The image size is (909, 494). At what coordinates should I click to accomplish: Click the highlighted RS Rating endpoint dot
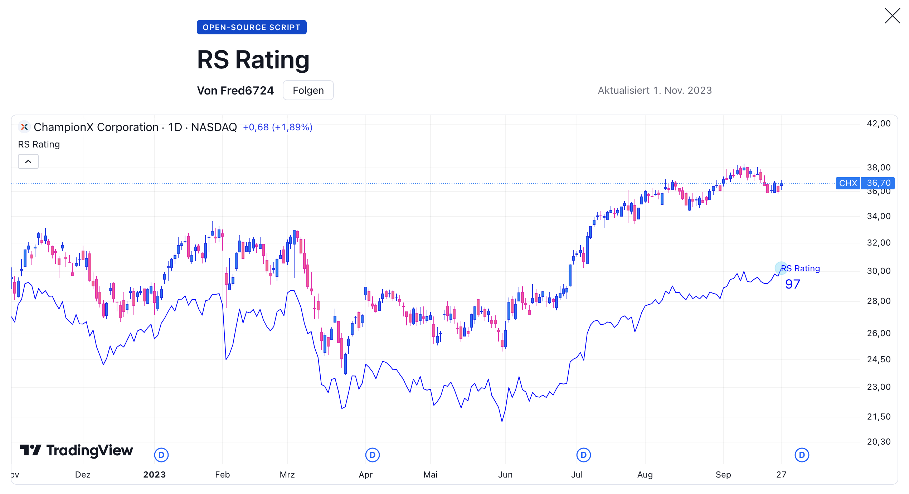[781, 268]
